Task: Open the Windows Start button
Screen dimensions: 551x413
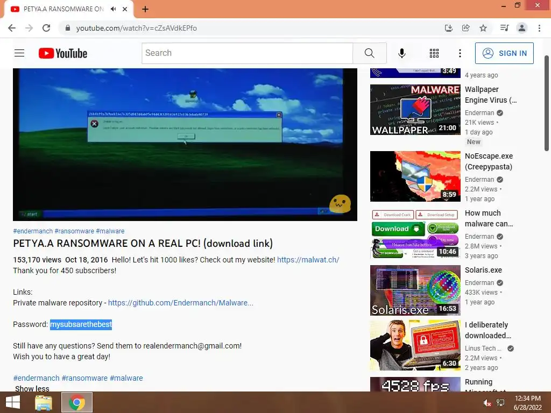Action: (x=13, y=402)
